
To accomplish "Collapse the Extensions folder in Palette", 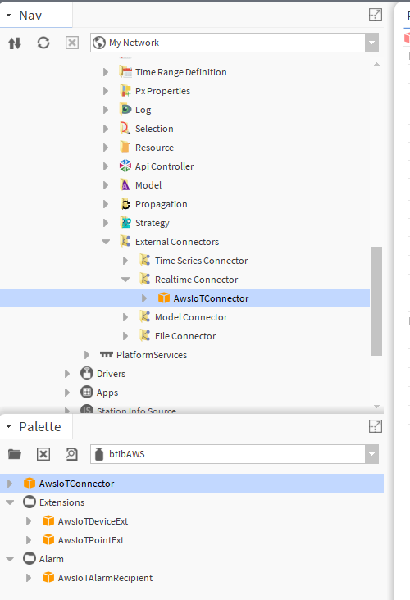I will tap(10, 502).
